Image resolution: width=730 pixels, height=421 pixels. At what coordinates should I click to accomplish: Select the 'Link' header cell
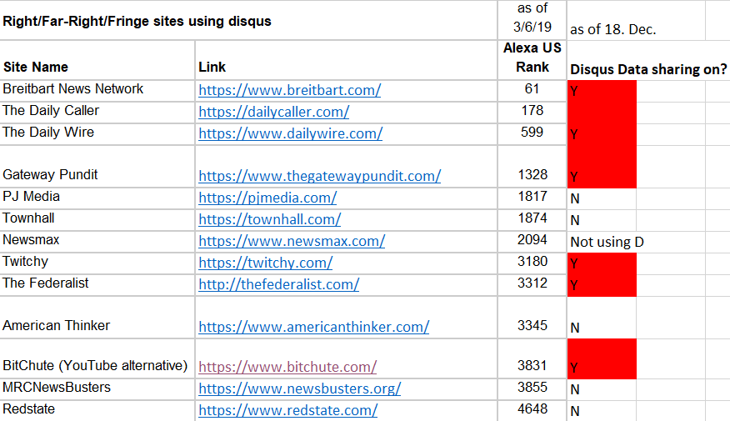[x=346, y=60]
